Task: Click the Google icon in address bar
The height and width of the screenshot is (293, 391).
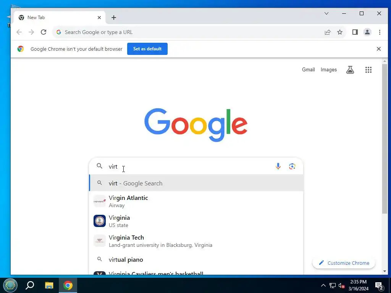Action: click(59, 32)
